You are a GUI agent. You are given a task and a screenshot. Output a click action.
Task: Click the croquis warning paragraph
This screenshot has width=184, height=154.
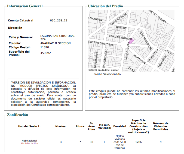pyautogui.click(x=132, y=94)
